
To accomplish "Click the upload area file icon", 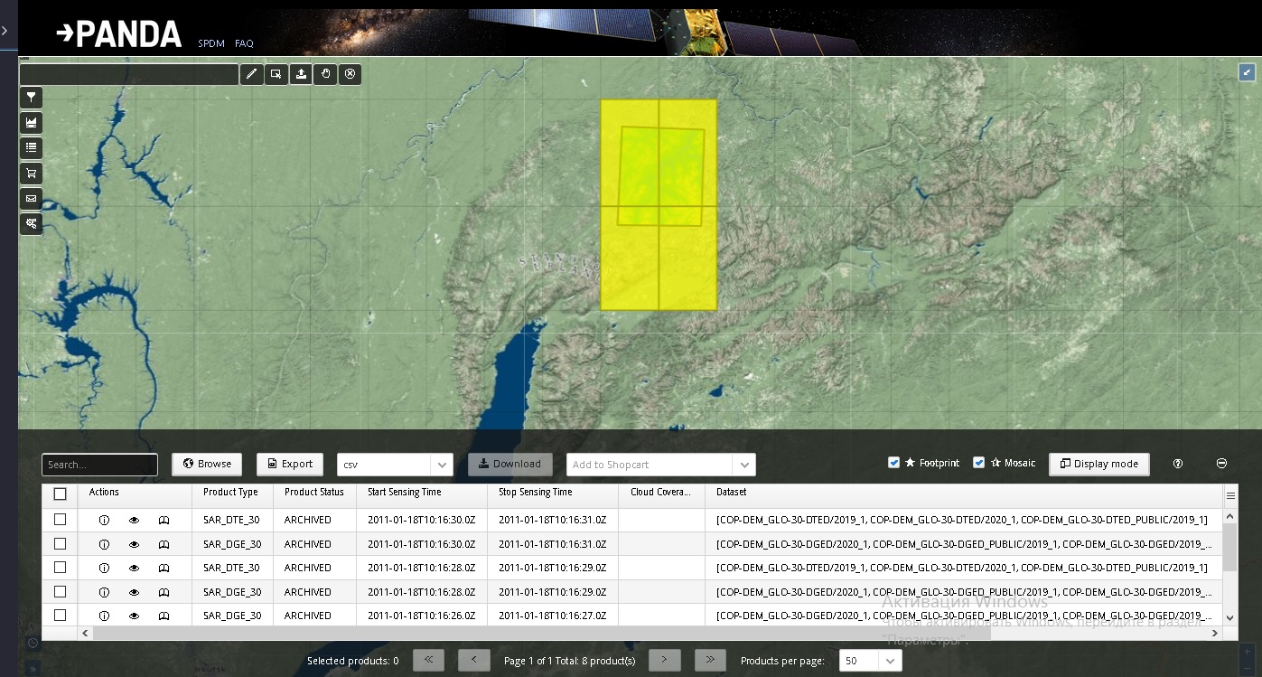I will click(301, 74).
